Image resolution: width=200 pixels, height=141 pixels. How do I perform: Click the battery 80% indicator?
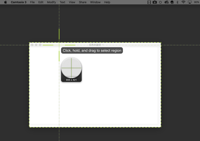[196, 2]
